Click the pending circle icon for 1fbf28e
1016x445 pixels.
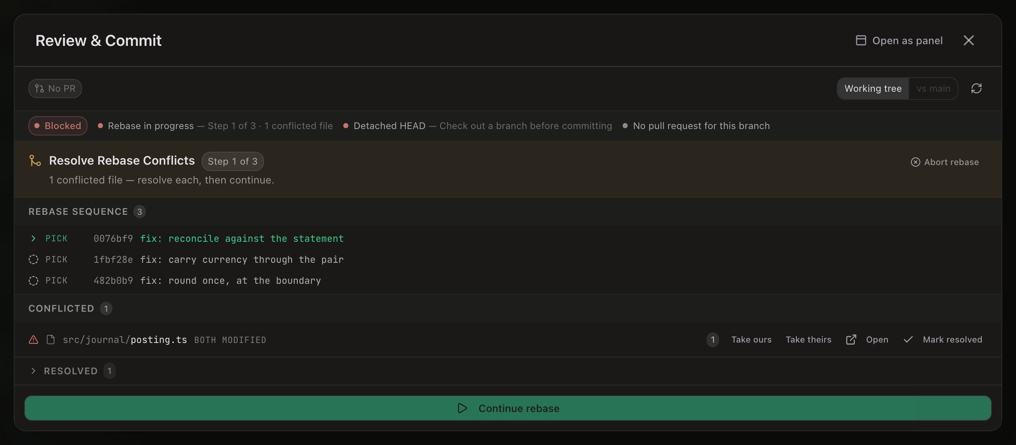pos(33,259)
